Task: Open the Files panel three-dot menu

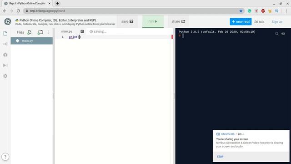Action: point(48,32)
